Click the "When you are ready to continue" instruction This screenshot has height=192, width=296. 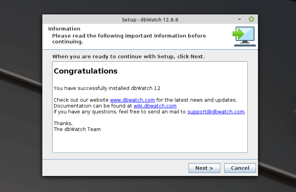click(x=129, y=56)
